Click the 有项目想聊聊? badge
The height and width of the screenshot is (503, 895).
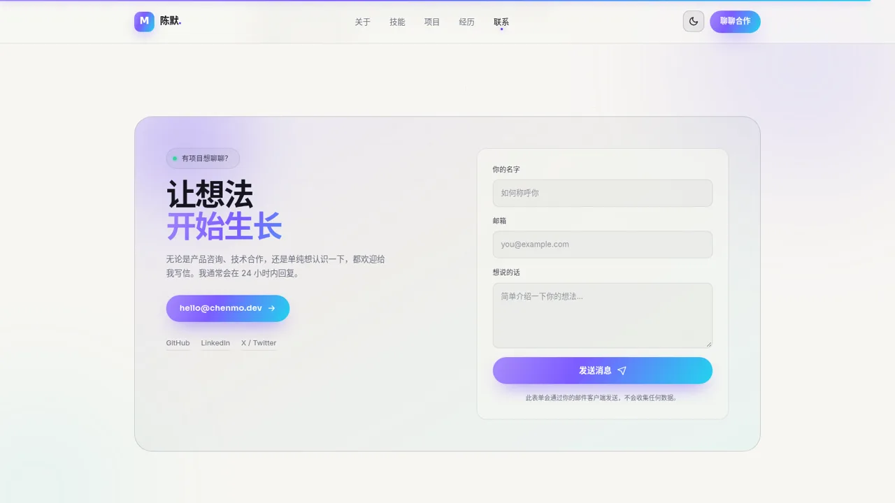[203, 159]
